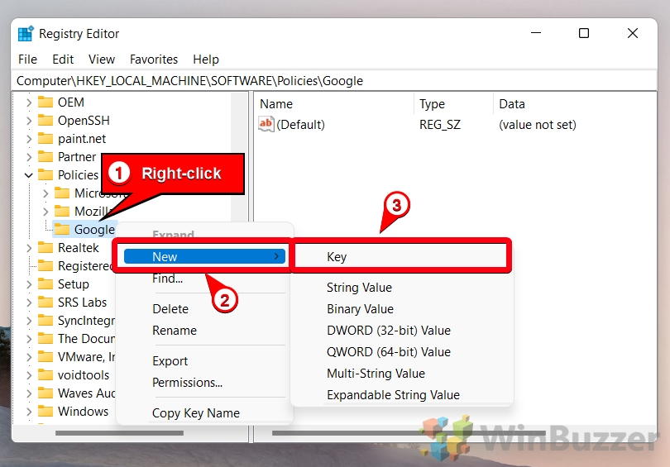Expand the paint.net tree node
The height and width of the screenshot is (467, 670).
click(29, 139)
